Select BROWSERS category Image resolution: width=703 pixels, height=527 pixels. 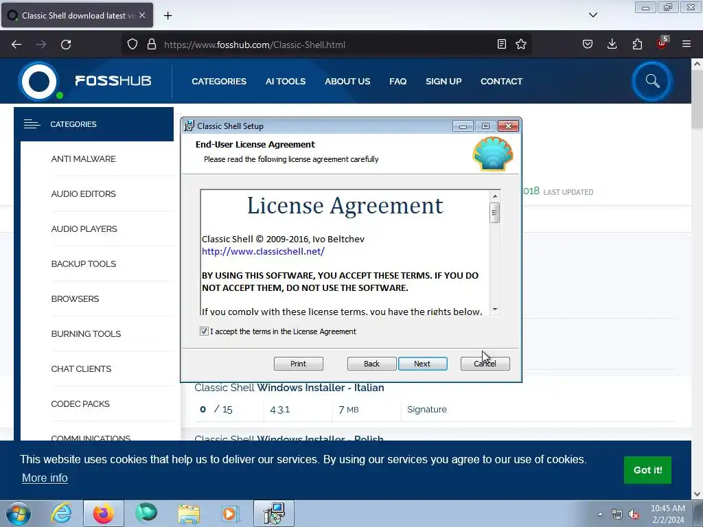pos(75,298)
